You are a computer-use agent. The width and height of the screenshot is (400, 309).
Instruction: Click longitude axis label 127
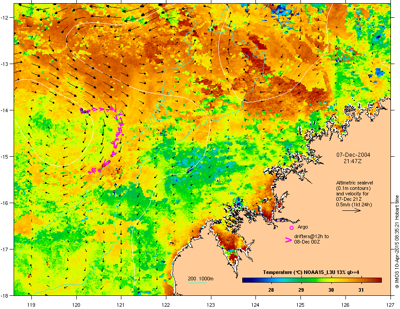point(390,304)
